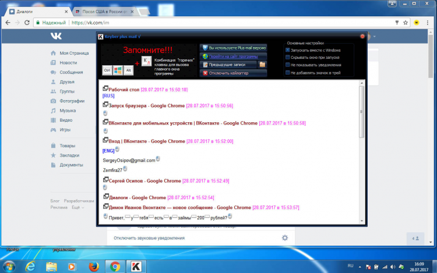Click the Музыка note icon
437x273 pixels.
pos(53,111)
